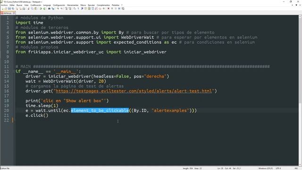
Task: Open the Archivo menu
Action: [x=4, y=5]
